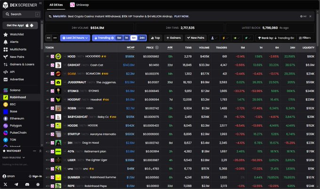Toggle the profile filter checkbox

[x=214, y=38]
